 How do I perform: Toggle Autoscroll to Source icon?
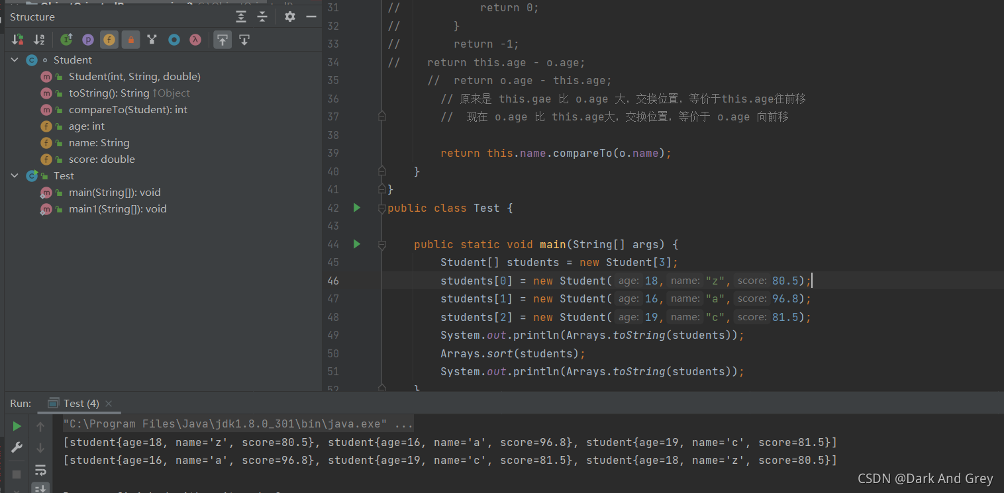(223, 40)
